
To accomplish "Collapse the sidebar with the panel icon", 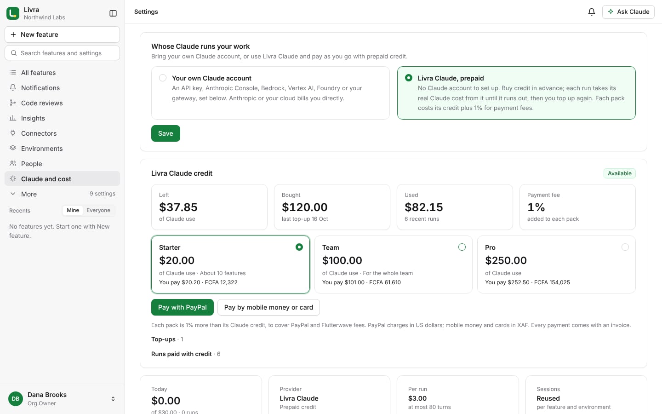I will click(x=113, y=13).
